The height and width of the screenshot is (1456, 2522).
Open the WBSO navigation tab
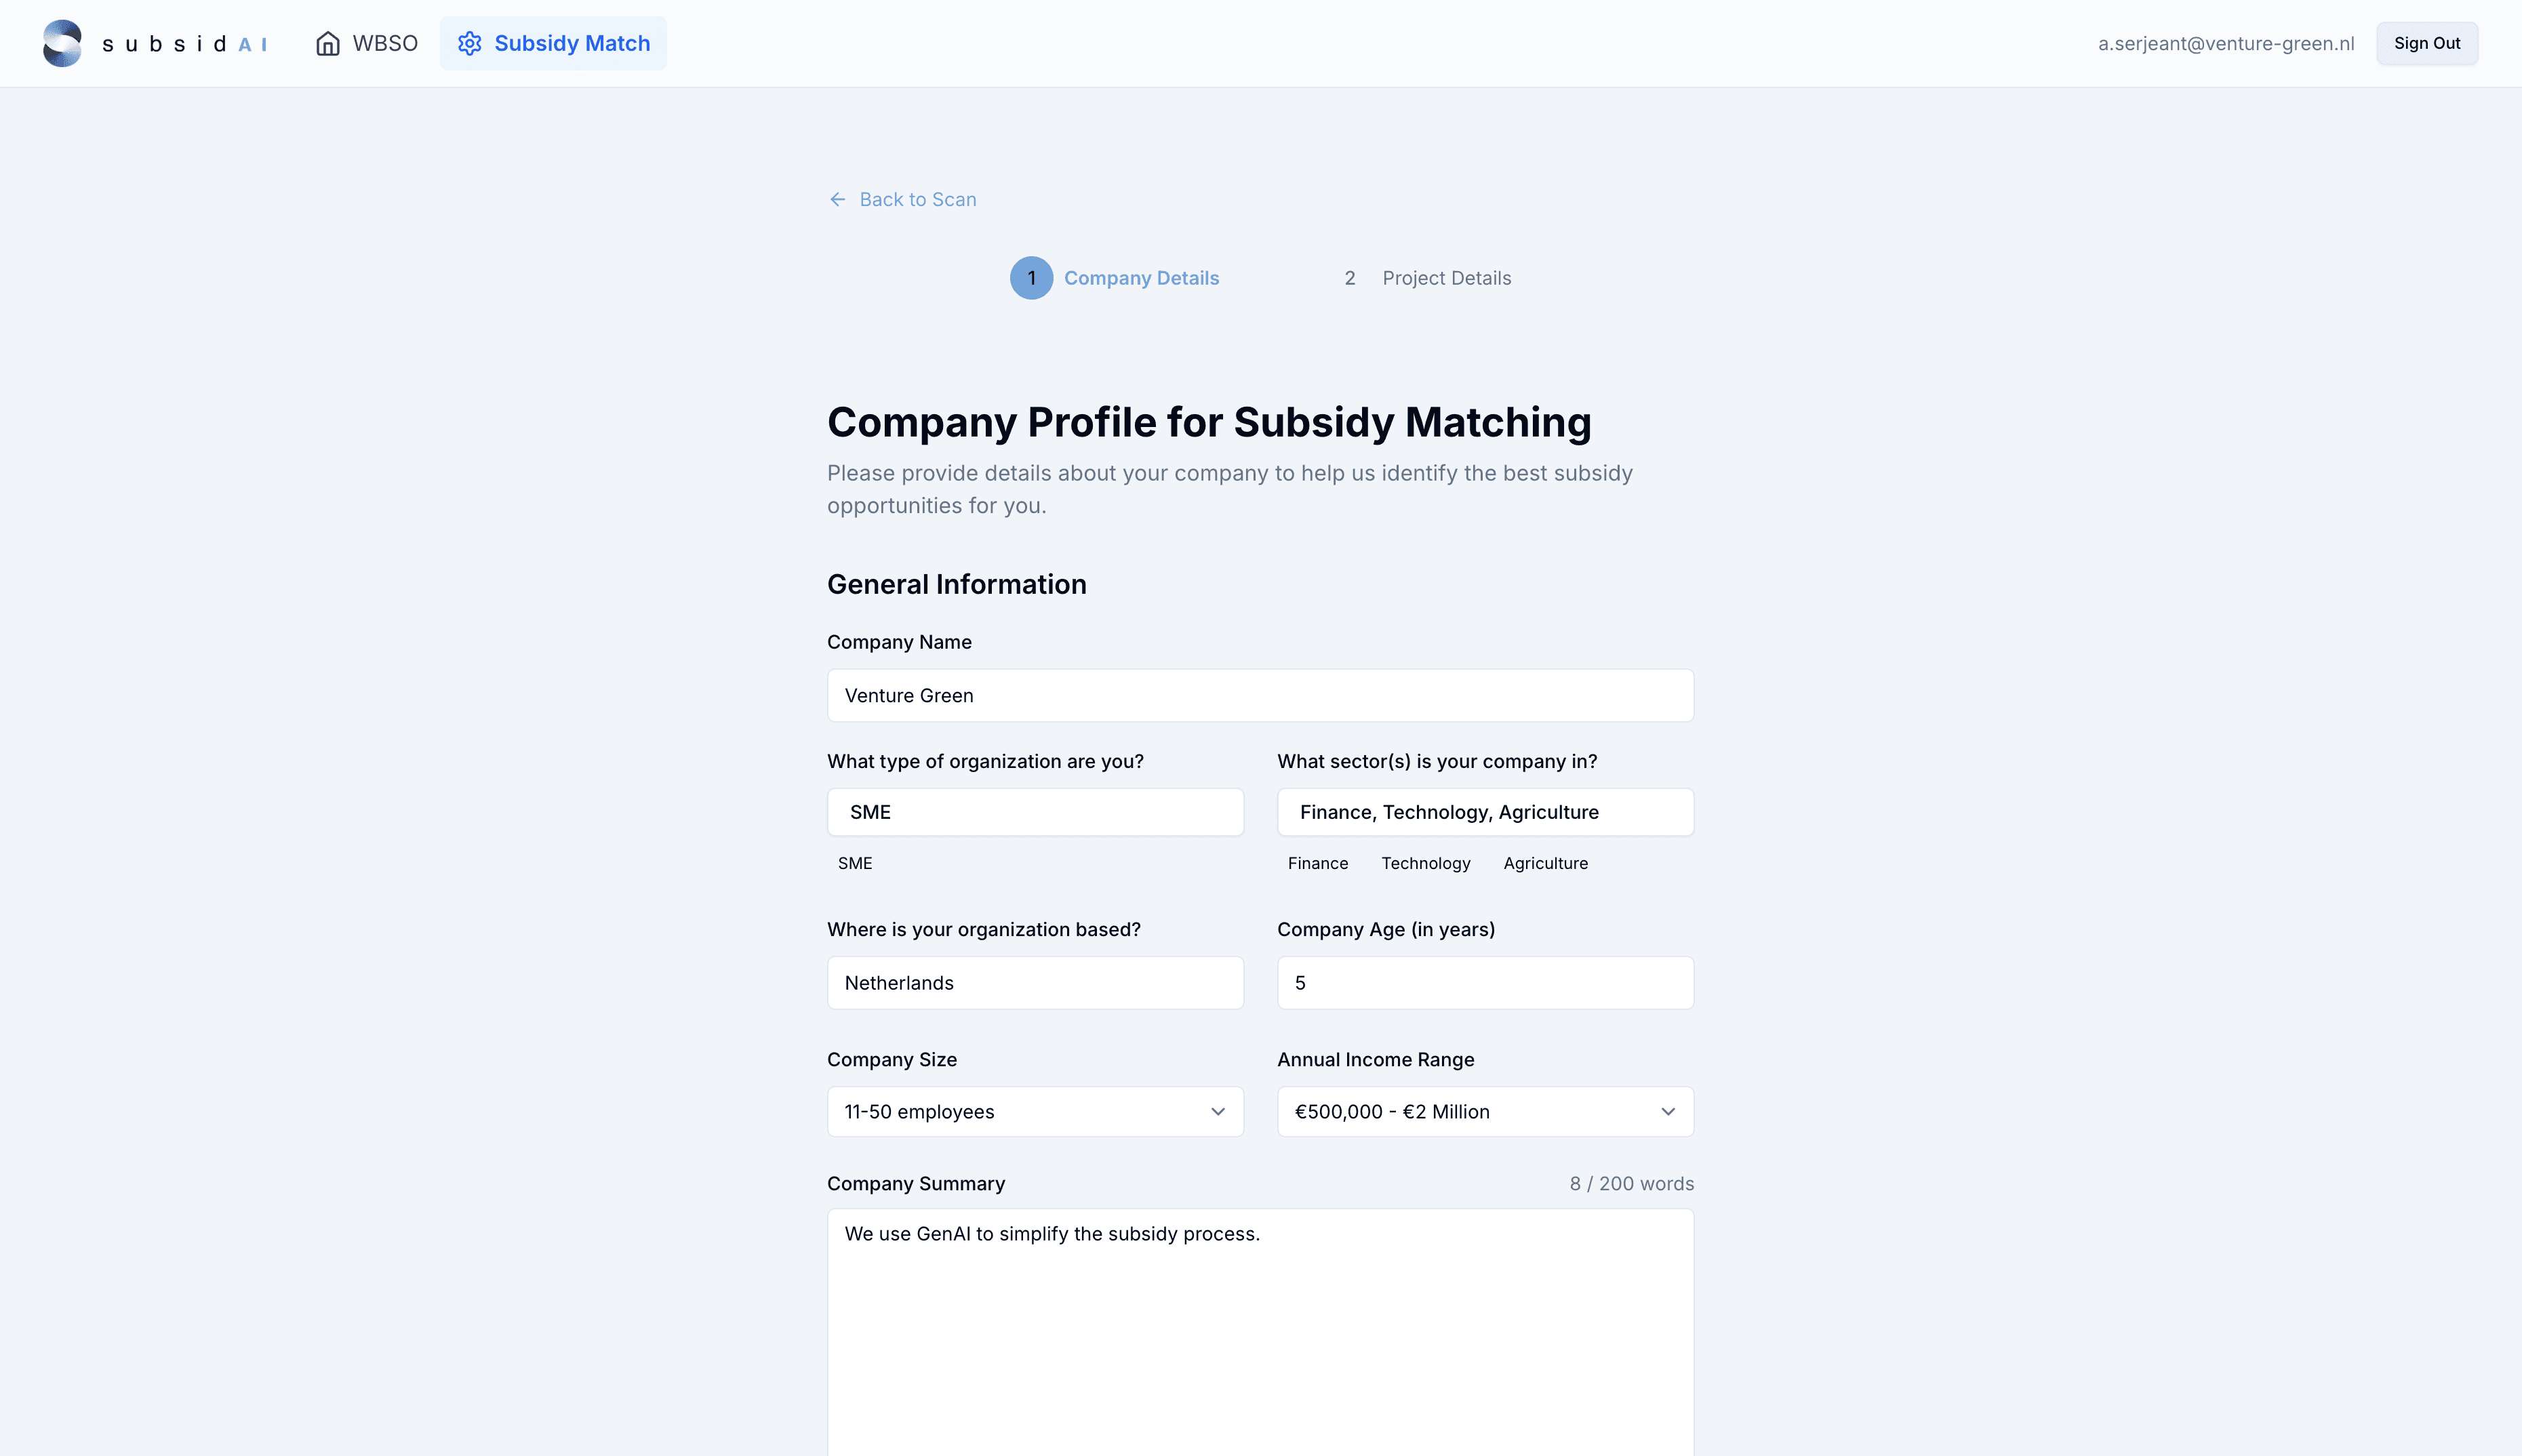click(367, 43)
